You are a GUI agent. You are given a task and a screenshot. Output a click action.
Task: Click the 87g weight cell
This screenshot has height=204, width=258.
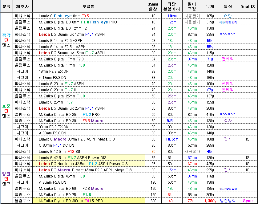[210, 90]
